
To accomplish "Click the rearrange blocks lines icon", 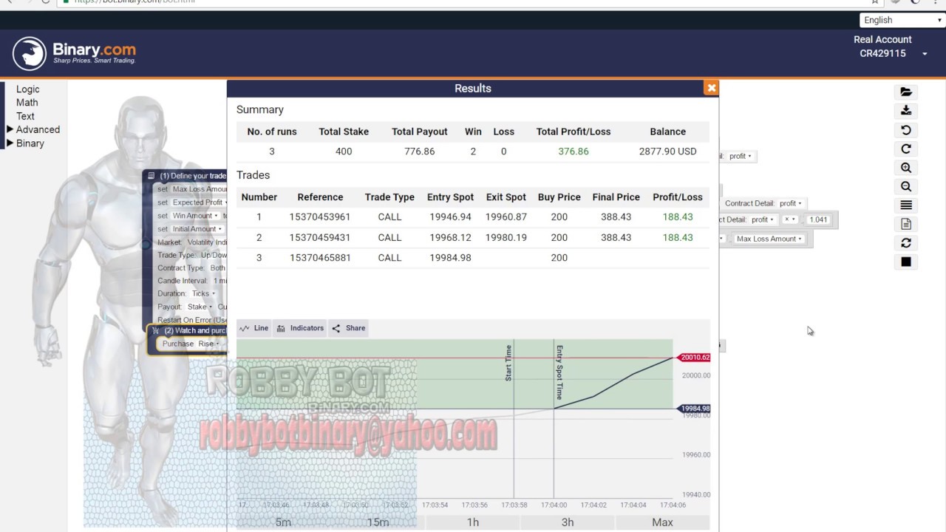I will (x=906, y=205).
